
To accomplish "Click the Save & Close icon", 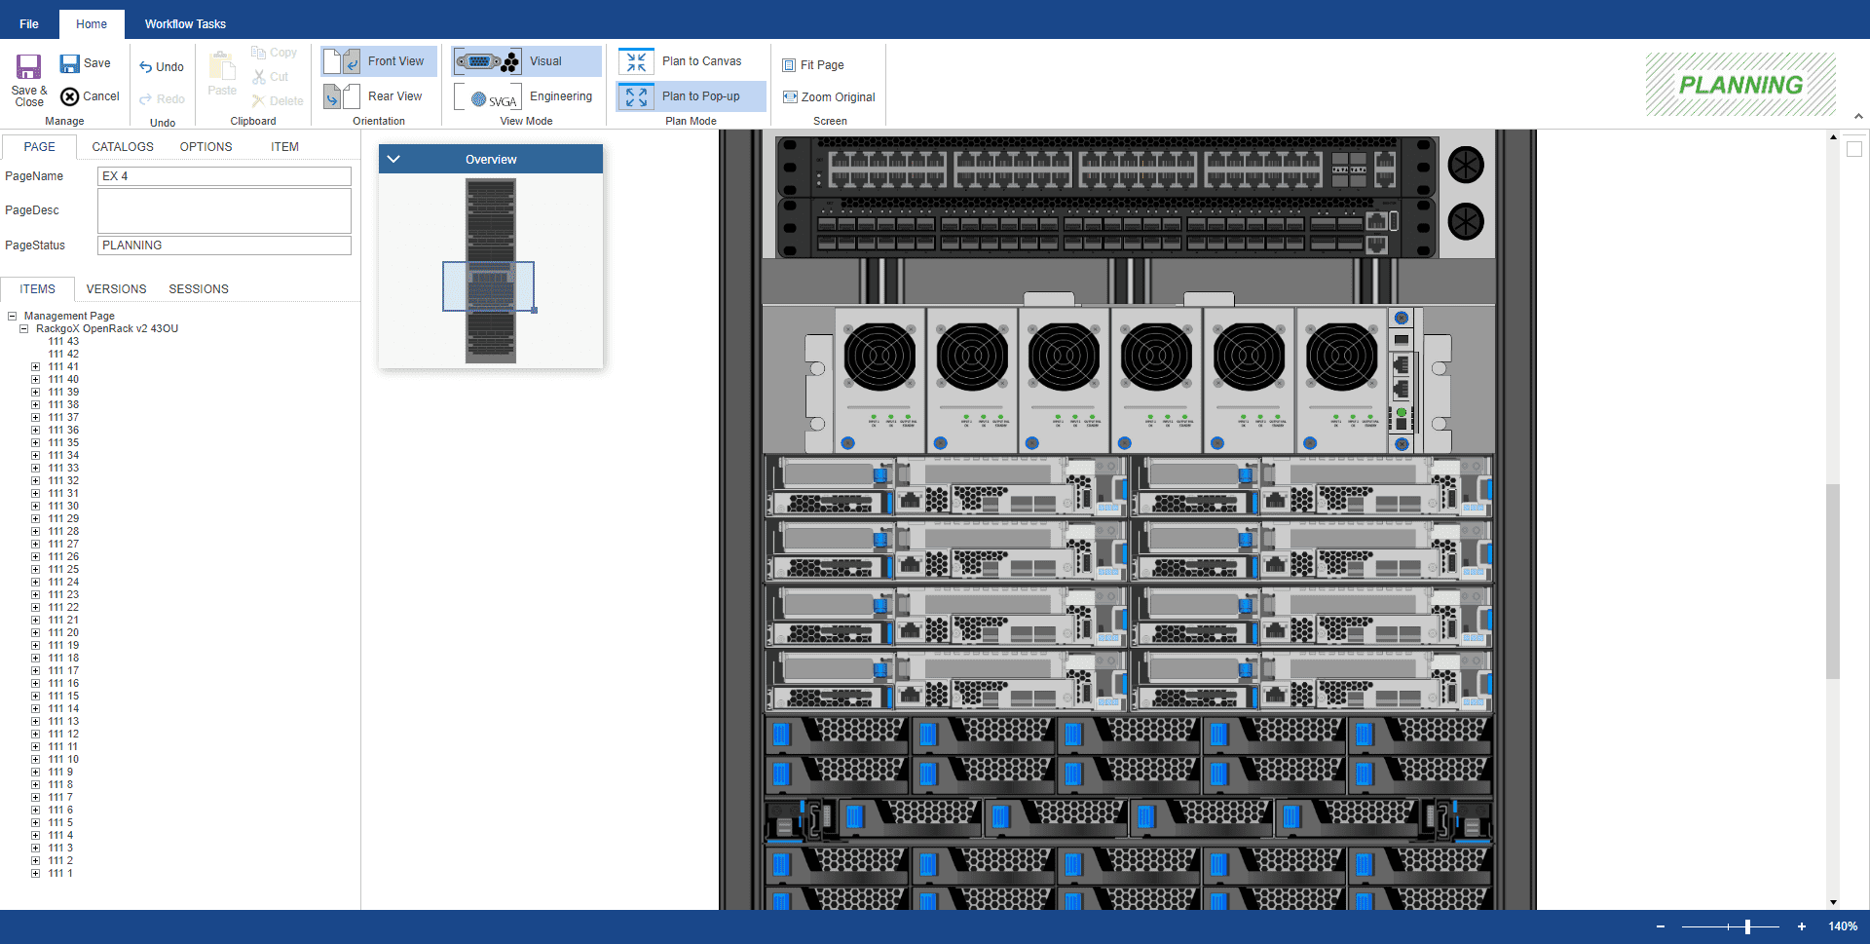I will [x=28, y=66].
